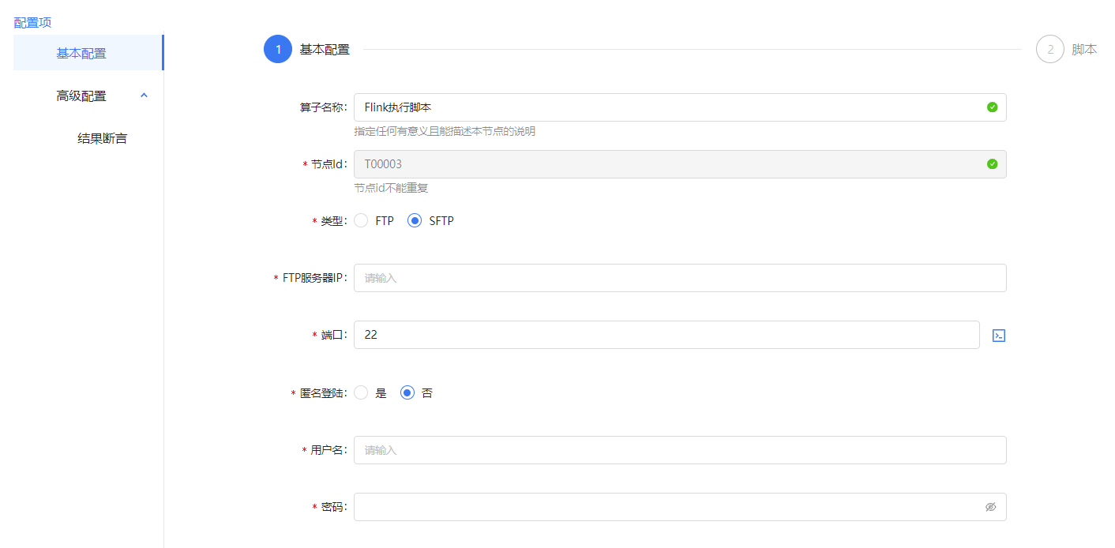The height and width of the screenshot is (548, 1115).
Task: Select the SFTP radio button
Action: pos(415,221)
